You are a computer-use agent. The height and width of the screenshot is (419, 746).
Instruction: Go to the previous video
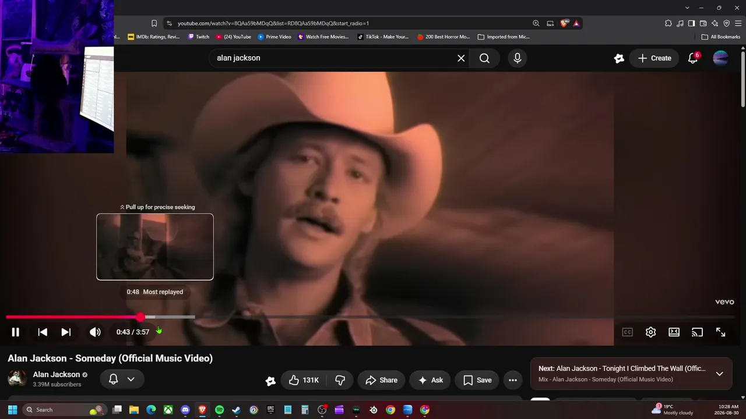tap(43, 332)
